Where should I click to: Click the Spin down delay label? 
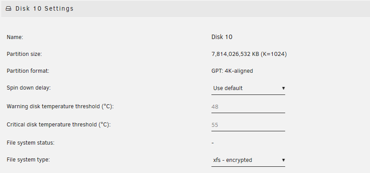pos(28,88)
